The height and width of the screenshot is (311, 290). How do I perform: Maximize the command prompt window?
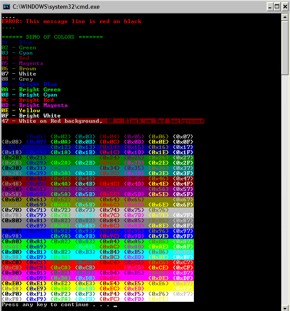276,6
